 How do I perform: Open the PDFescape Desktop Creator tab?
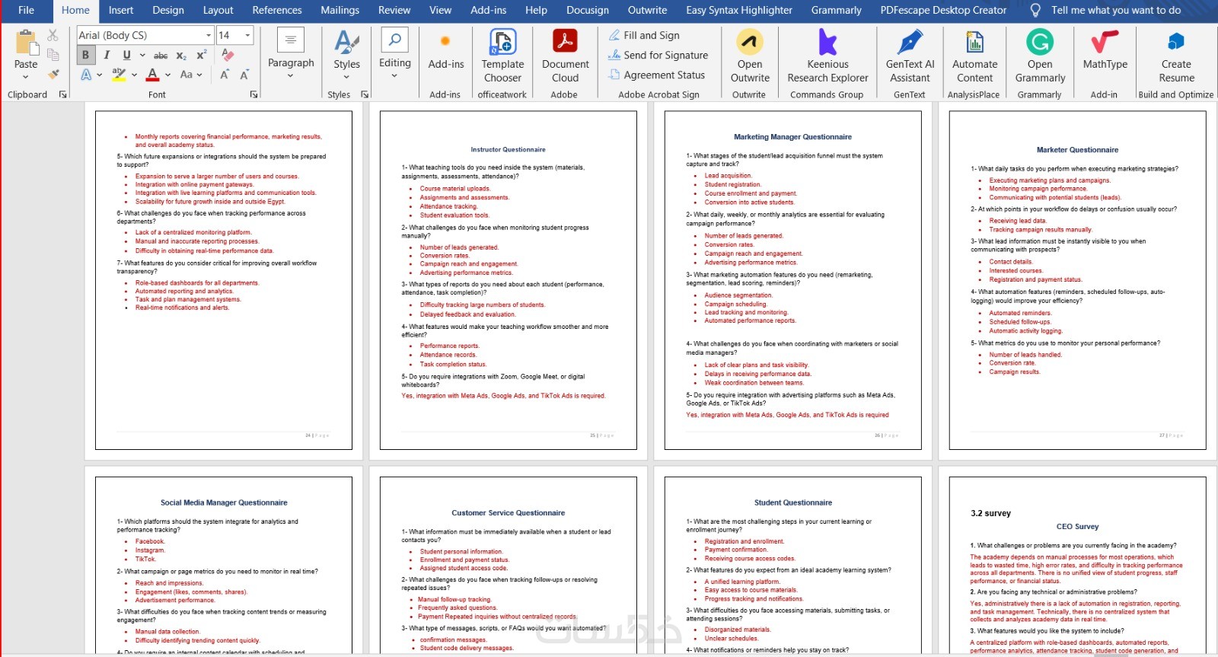coord(943,10)
